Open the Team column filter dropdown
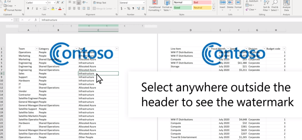The image size is (302, 140). pyautogui.click(x=36, y=49)
